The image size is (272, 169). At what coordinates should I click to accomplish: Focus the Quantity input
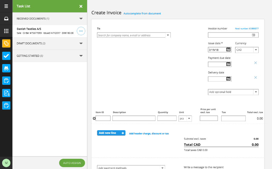point(167,118)
